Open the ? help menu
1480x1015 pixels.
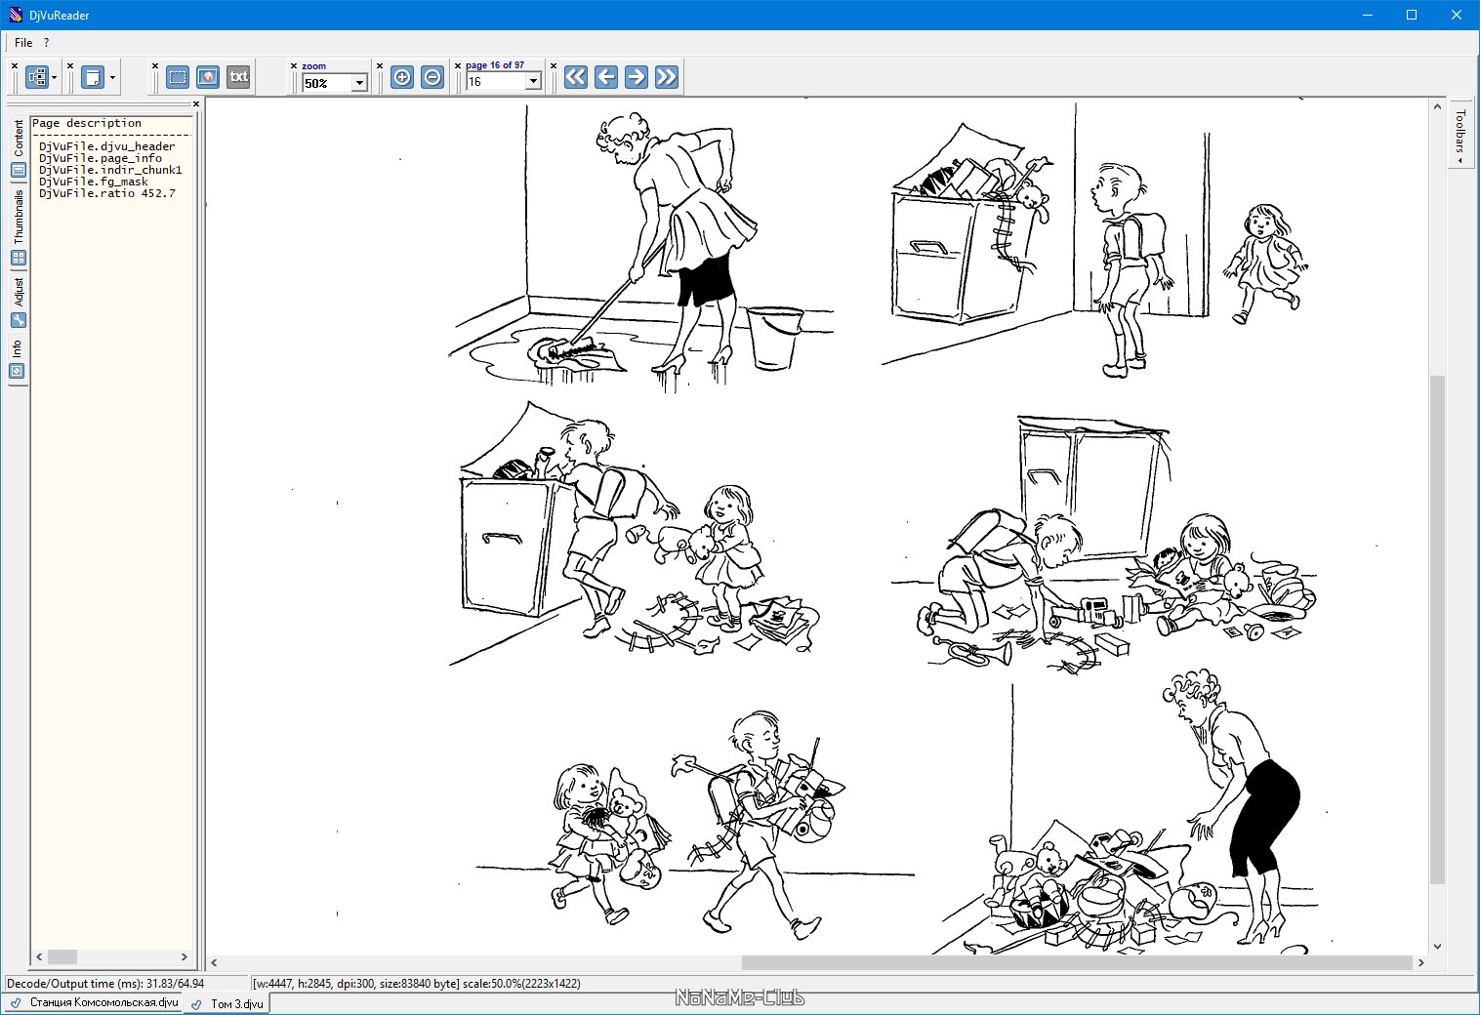[x=46, y=43]
